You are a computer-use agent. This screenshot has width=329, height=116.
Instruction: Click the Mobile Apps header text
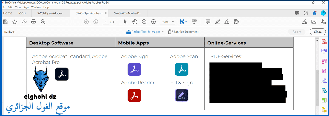click(134, 43)
